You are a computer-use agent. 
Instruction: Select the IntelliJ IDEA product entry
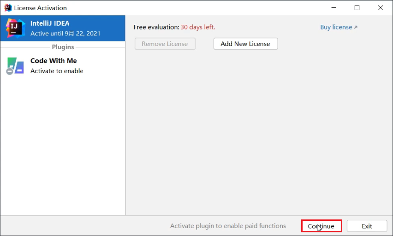pyautogui.click(x=63, y=28)
